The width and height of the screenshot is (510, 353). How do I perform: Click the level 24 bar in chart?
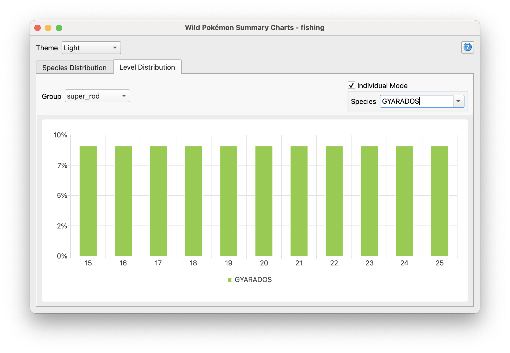tap(404, 201)
